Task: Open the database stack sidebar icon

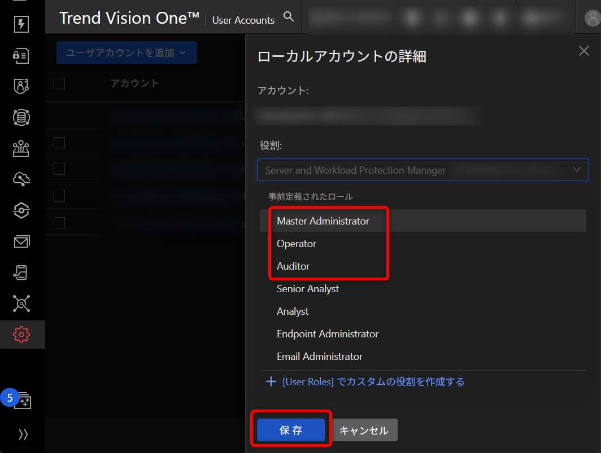Action: point(21,117)
